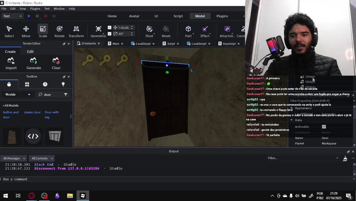Open the Models category dropdown
Screen dimensions: 356x201
click(18, 95)
